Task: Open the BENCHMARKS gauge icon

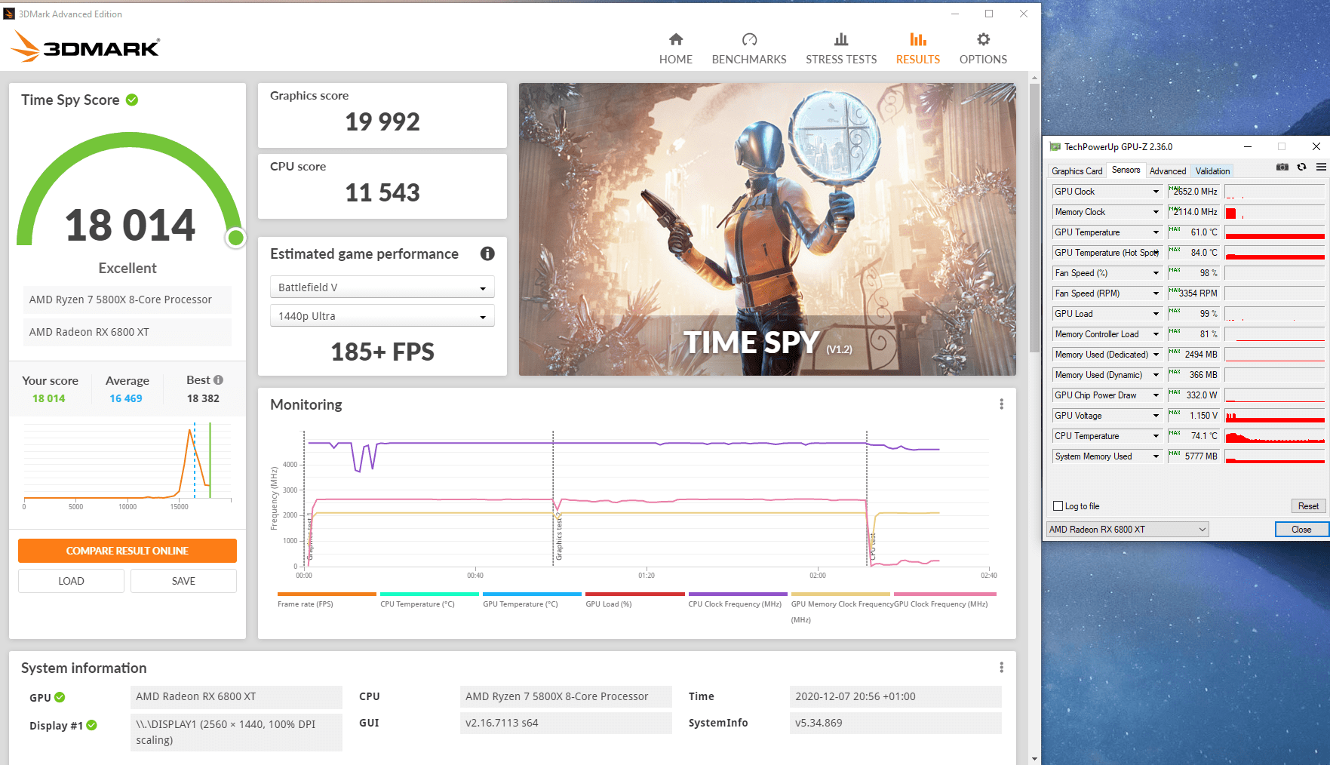Action: click(x=749, y=39)
